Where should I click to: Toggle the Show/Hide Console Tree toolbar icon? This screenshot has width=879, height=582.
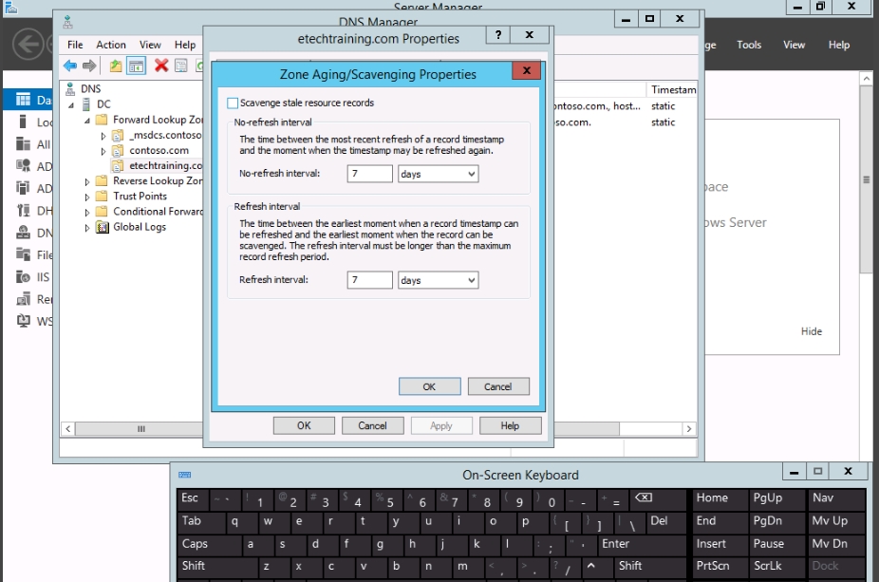(136, 66)
